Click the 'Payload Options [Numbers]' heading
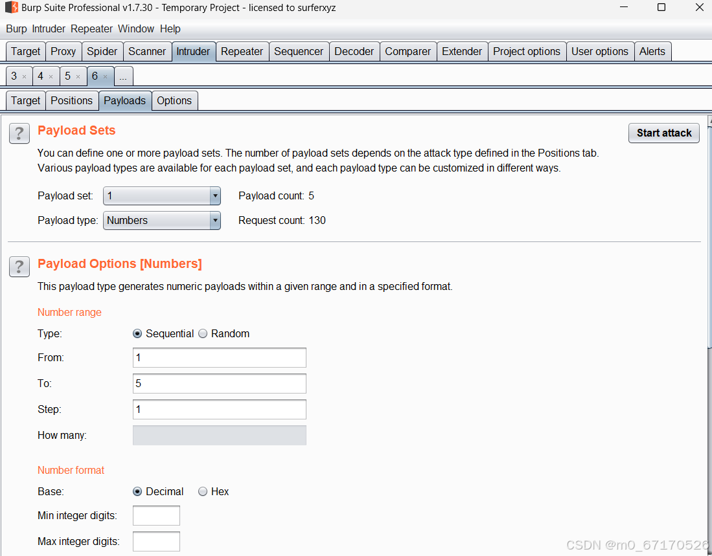The image size is (712, 556). click(120, 264)
